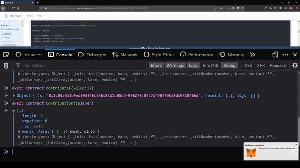Toggle the Info (13) filter

point(210,65)
